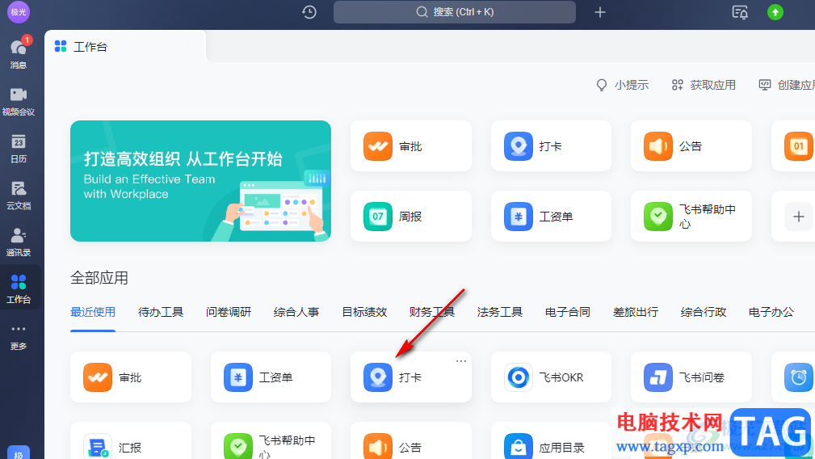Screen dimensions: 815x459
Task: Select the 工作台 tab at top
Action: point(125,47)
